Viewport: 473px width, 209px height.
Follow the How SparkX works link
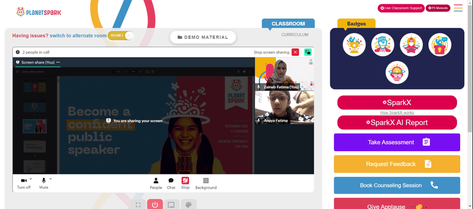tap(397, 112)
